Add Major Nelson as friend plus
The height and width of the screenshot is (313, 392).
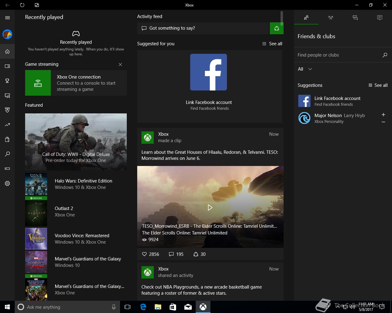pyautogui.click(x=383, y=115)
